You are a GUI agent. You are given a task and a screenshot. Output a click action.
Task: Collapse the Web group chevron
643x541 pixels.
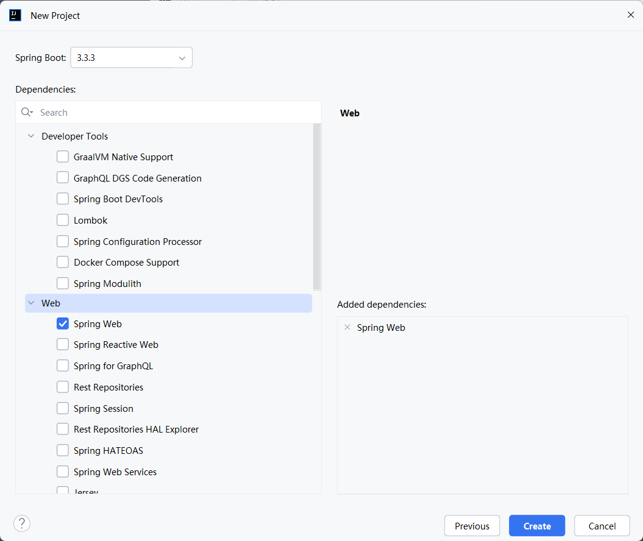click(x=30, y=303)
